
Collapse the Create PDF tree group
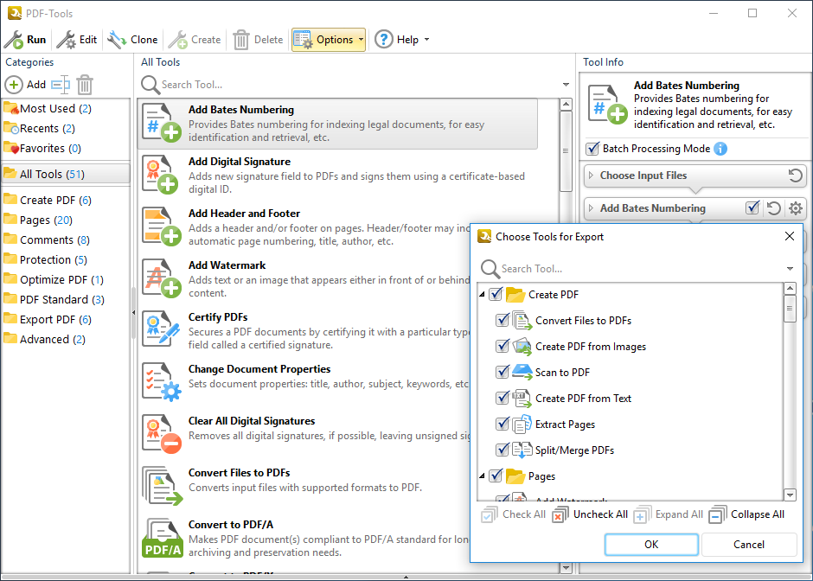[x=483, y=295]
